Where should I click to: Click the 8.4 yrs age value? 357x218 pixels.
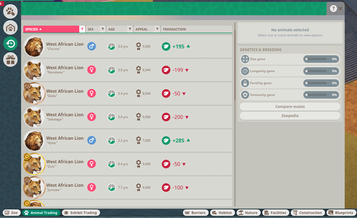(123, 164)
